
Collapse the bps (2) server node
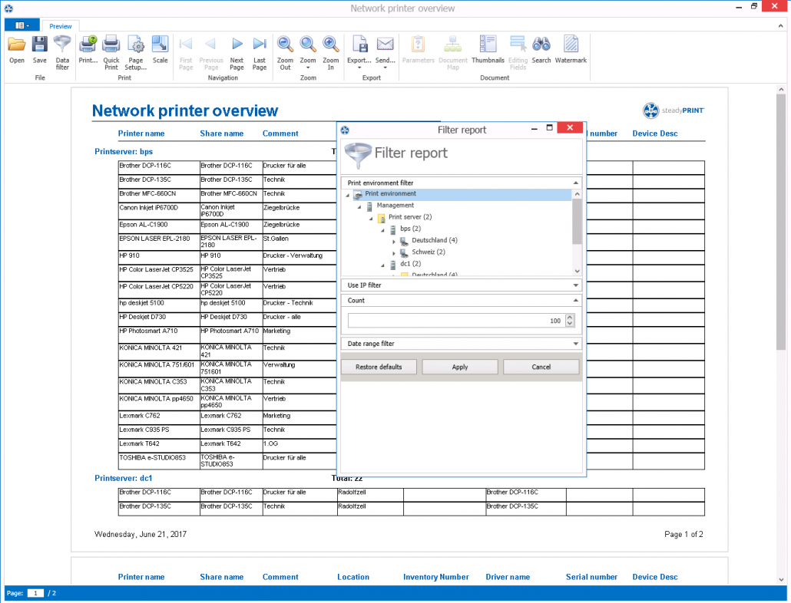click(383, 229)
